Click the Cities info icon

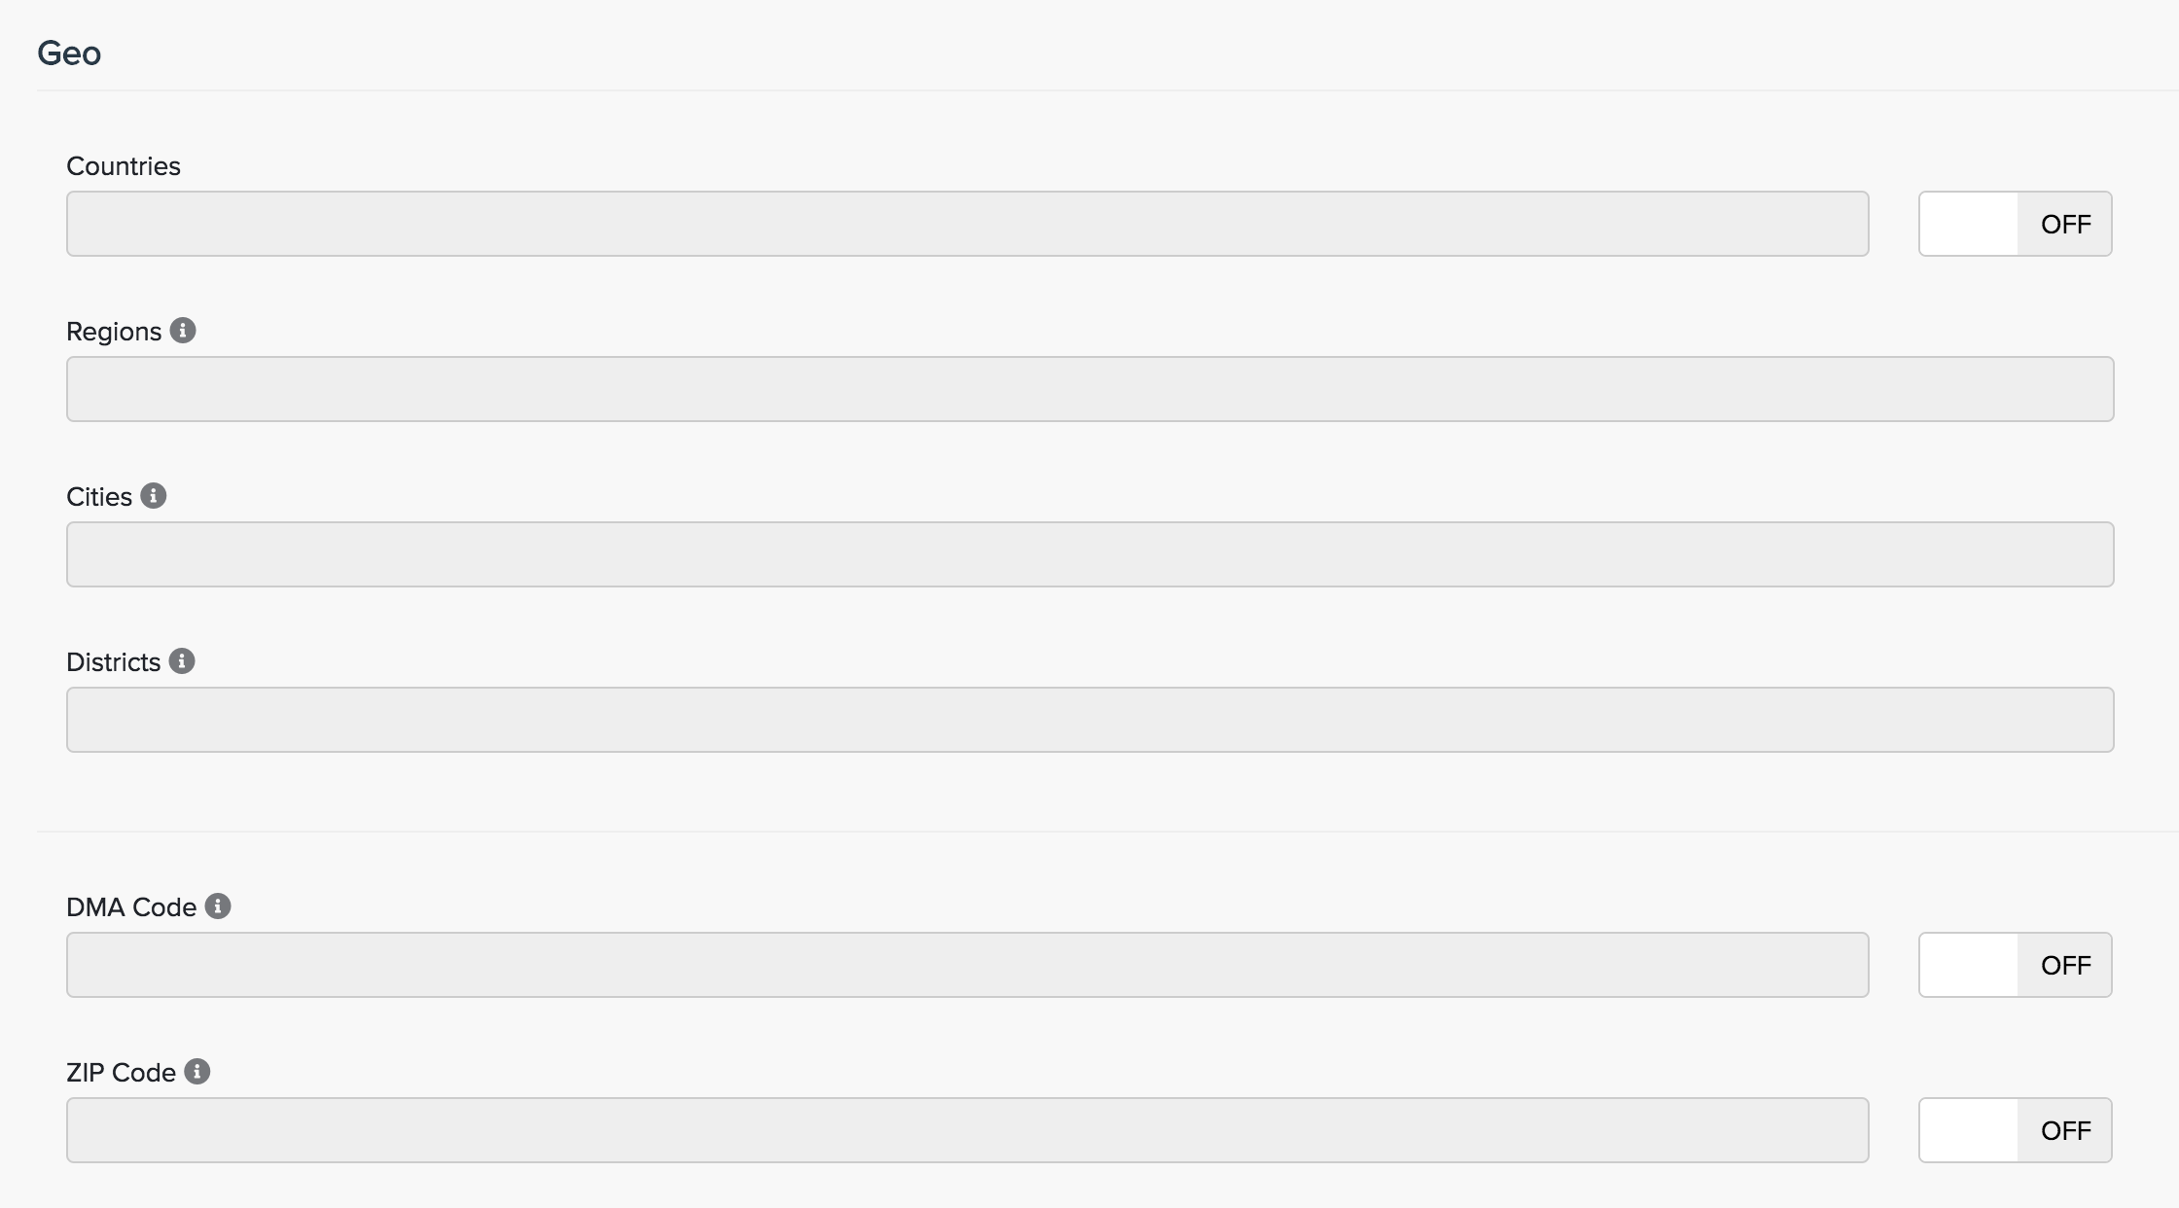[x=154, y=496]
